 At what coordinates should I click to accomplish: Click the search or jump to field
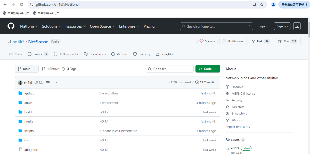(x=216, y=26)
